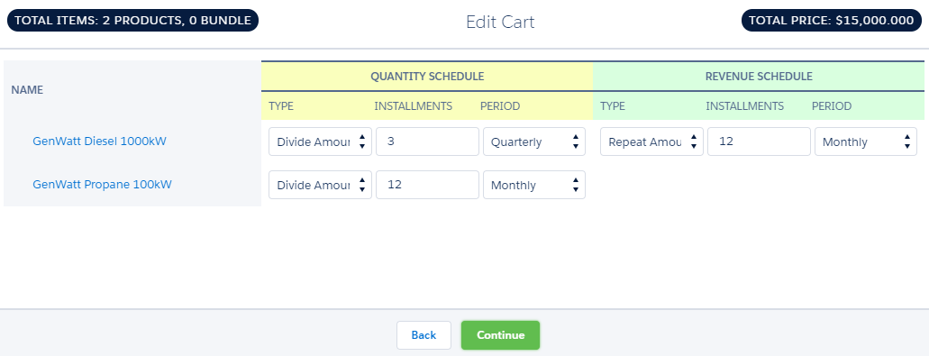The width and height of the screenshot is (929, 356).
Task: Open Propane quantity schedule Type dropdown
Action: click(x=320, y=185)
